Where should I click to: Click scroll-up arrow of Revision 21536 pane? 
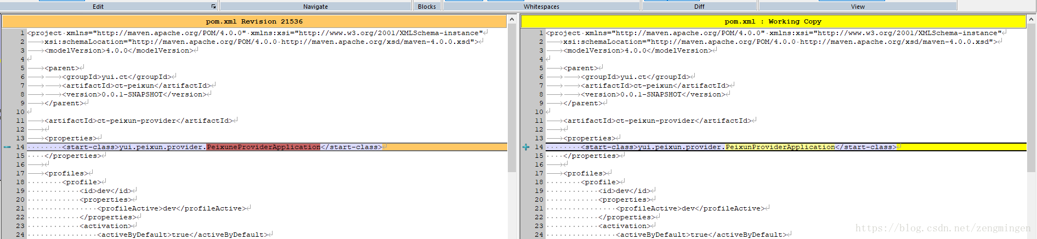pos(512,20)
